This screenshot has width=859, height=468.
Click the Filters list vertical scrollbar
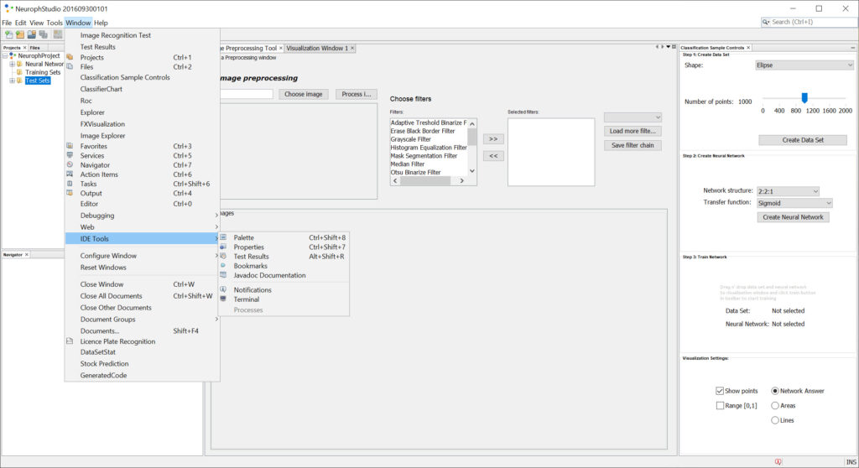(x=472, y=148)
